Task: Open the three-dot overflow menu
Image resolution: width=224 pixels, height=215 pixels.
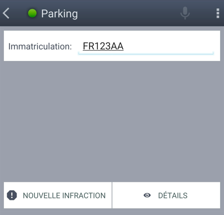Action: [218, 13]
